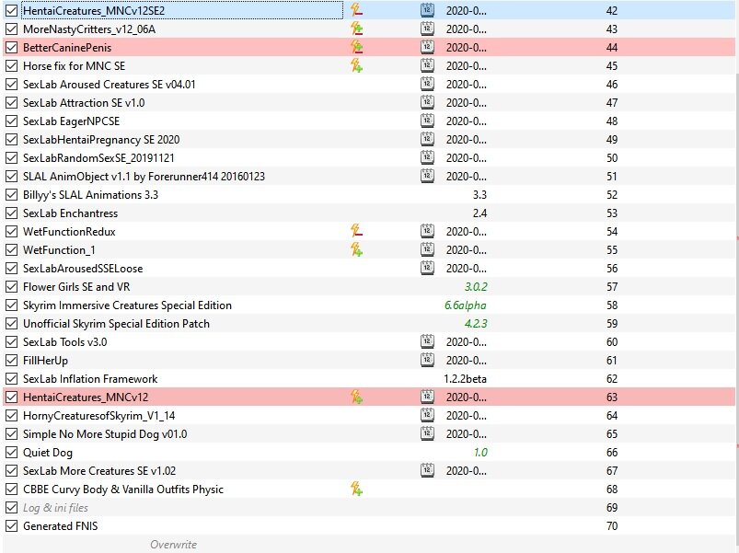Click version 2.4 on SexLab Enchantress row

[x=479, y=213]
